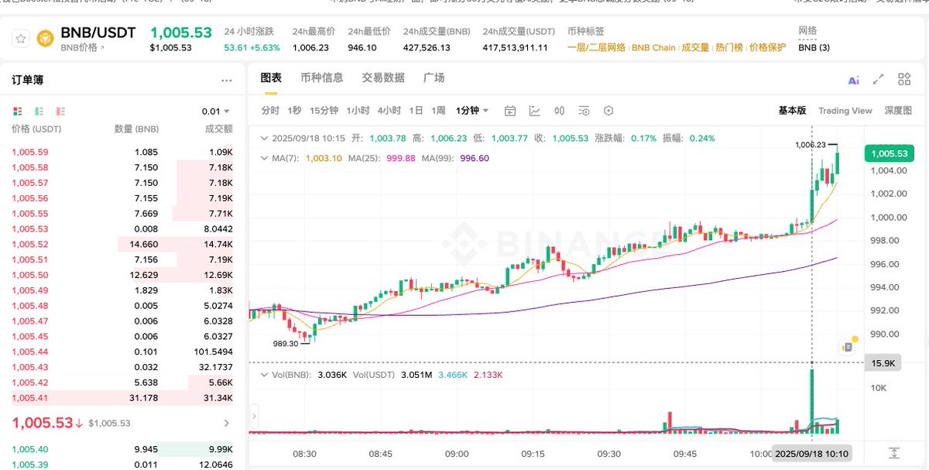Show sell orders only in order book

coord(60,111)
